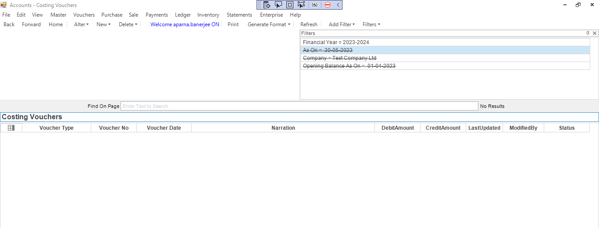Click the Print button
This screenshot has height=228, width=599.
coord(233,24)
